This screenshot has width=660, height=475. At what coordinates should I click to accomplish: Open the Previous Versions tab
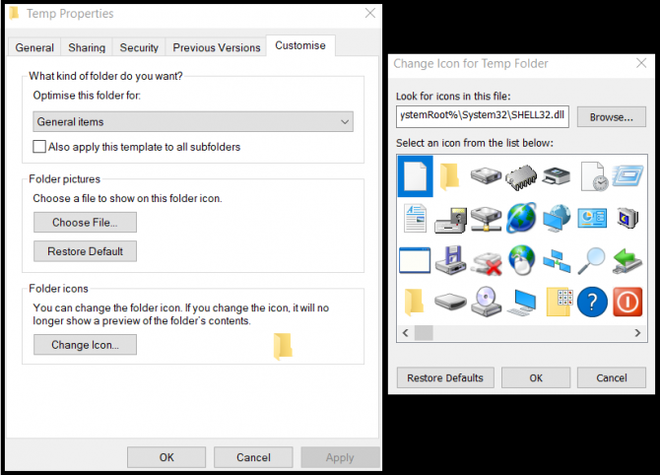(x=217, y=47)
